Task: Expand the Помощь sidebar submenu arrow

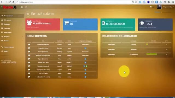Action: [22, 41]
